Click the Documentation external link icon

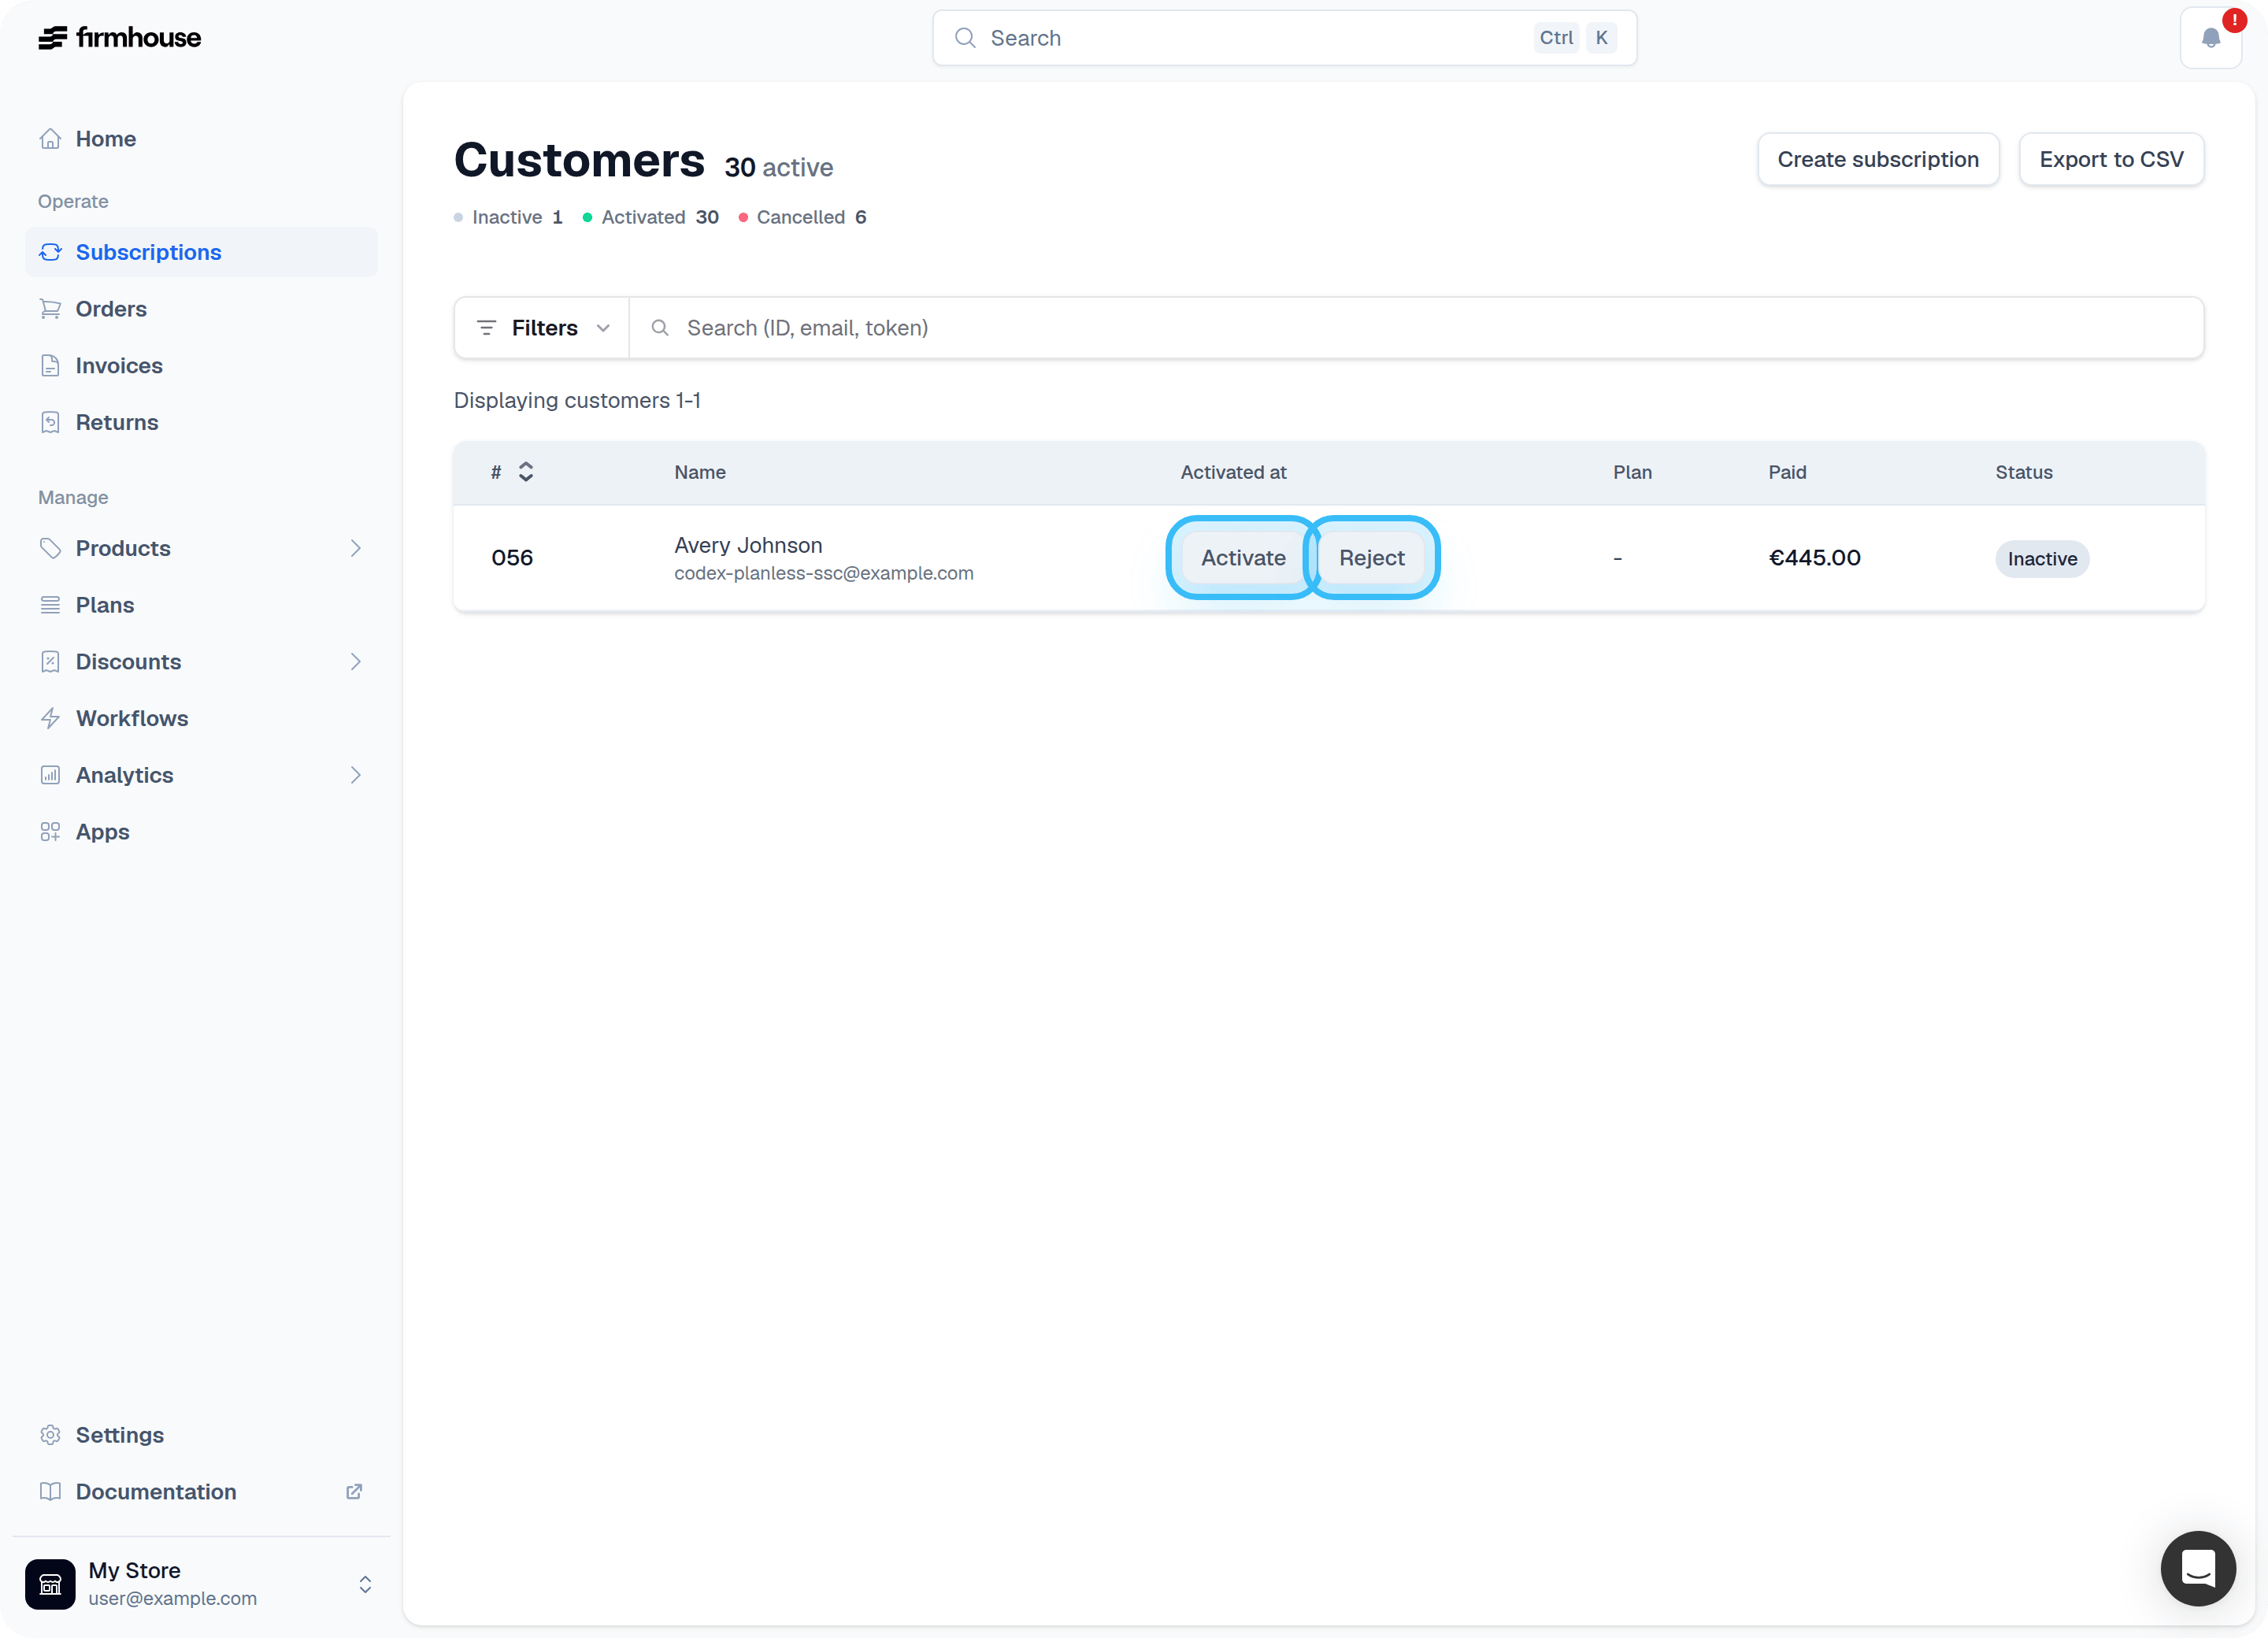[x=354, y=1492]
